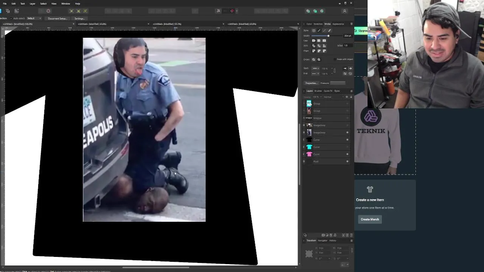Click the stroke Width value field

click(x=348, y=36)
